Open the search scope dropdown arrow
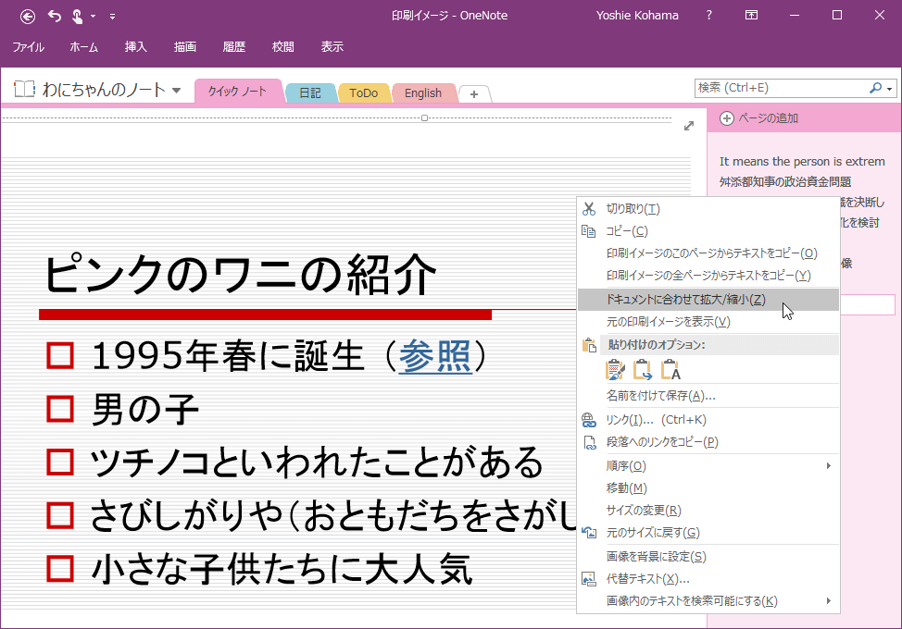 (x=890, y=89)
